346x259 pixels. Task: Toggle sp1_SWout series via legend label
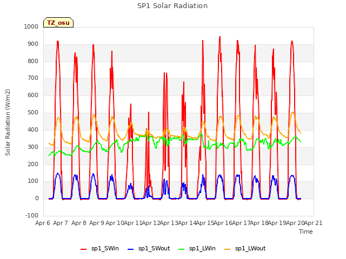coord(154,249)
